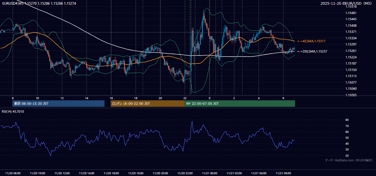Click the 11/20 16:00 bottom time label
376x176 pixels.
click(111, 173)
